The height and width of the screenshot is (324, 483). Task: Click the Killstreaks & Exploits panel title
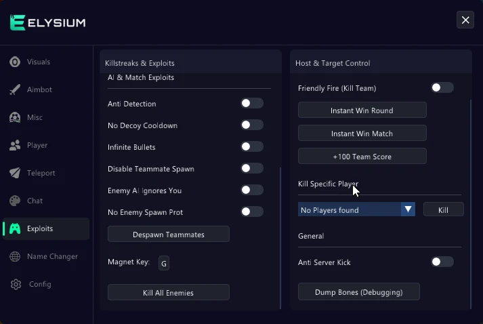140,63
